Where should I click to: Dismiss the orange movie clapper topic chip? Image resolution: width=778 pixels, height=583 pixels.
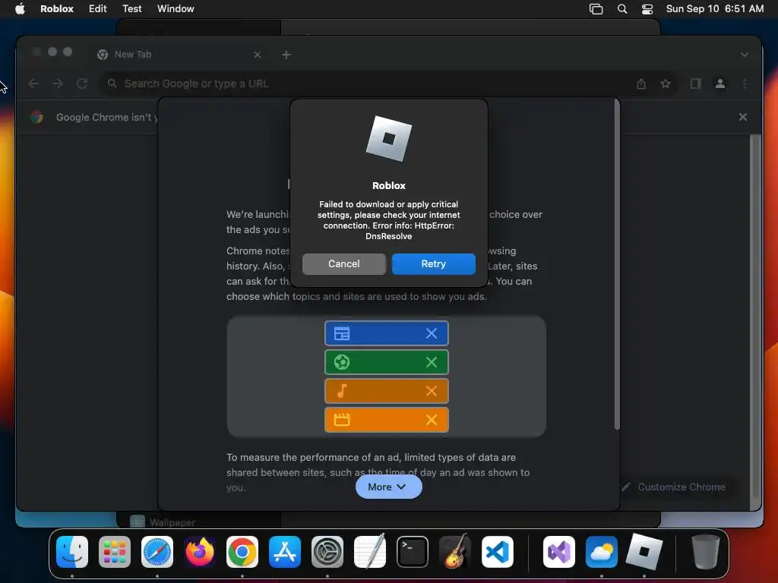point(432,420)
